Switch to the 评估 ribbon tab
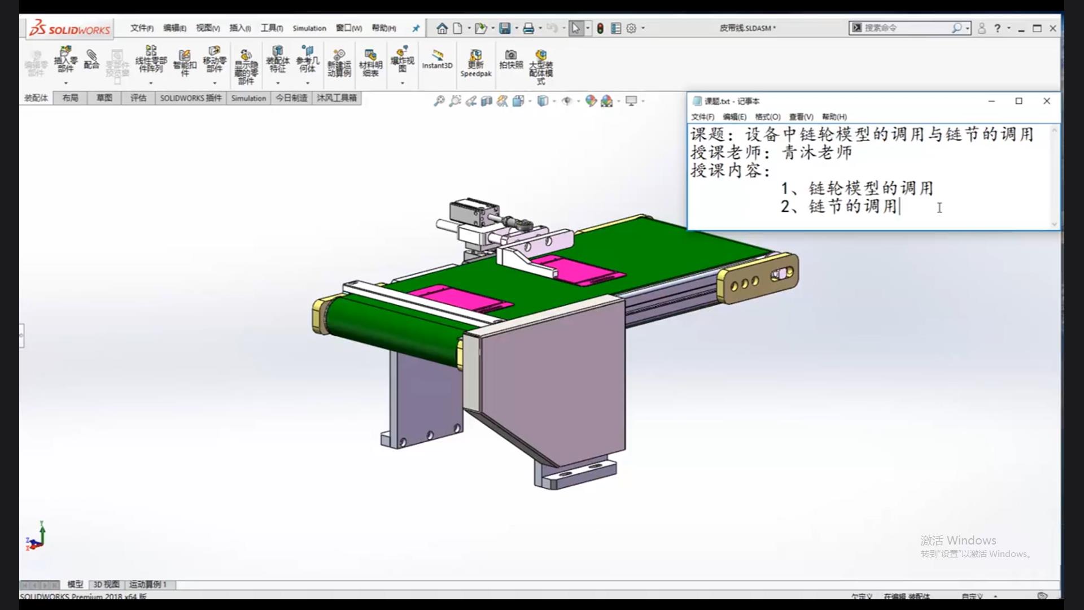This screenshot has height=610, width=1084. [x=138, y=98]
